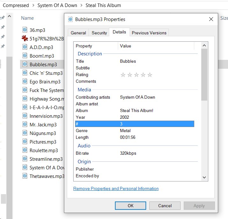Click the 36.mp3 file icon
The width and height of the screenshot is (228, 219).
(25, 30)
